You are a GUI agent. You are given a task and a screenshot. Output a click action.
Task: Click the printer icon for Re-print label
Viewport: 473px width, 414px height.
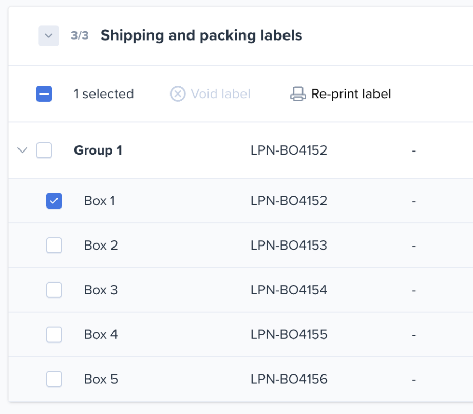point(298,94)
